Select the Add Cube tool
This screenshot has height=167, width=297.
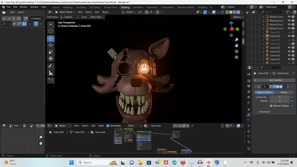coord(51,80)
